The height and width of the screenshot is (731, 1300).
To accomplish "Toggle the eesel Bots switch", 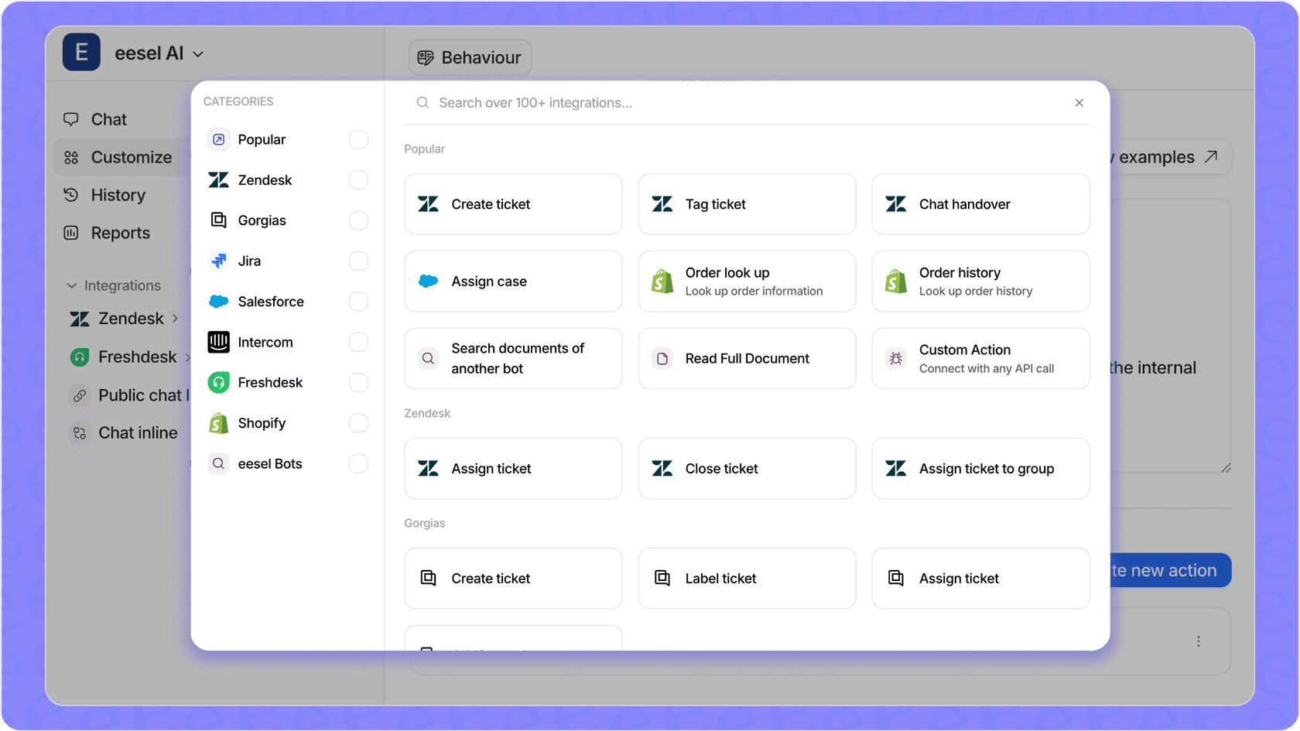I will tap(358, 463).
